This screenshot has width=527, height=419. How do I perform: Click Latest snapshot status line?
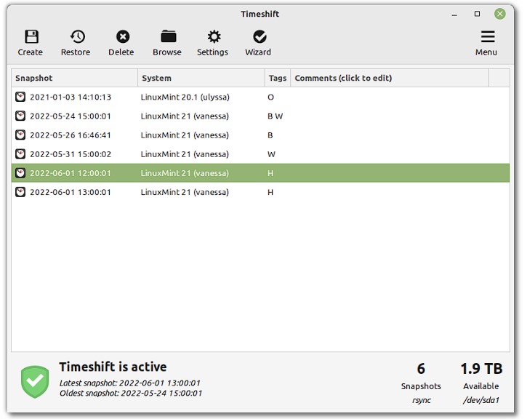[x=129, y=383]
